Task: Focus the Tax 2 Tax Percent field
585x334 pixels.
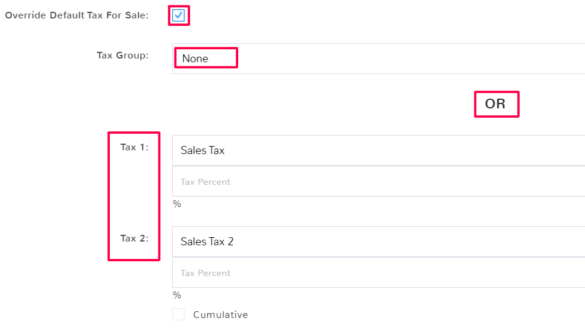Action: (378, 273)
